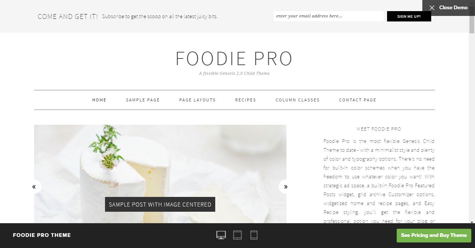Switch to tablet preview icon
Screen dimensions: 475x248
pos(237,235)
